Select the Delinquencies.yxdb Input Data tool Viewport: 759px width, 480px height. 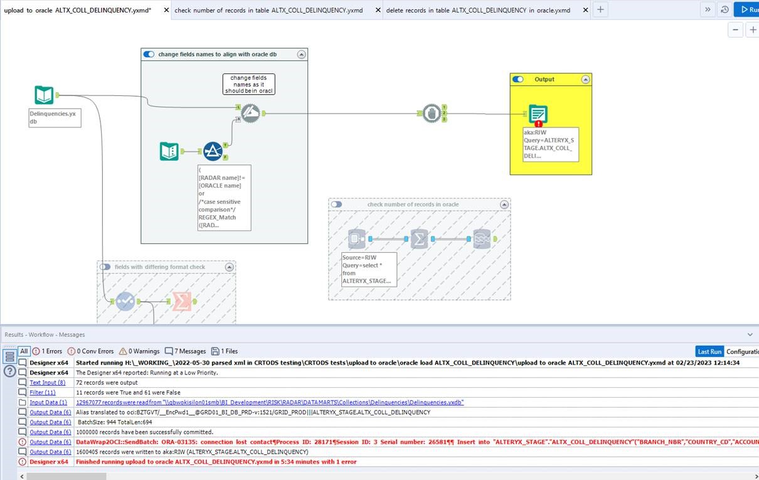point(43,95)
